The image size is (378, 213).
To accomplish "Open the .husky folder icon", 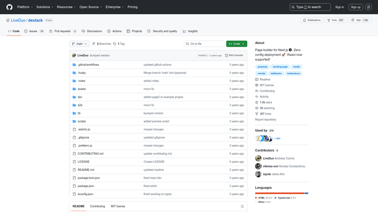I will [x=74, y=73].
